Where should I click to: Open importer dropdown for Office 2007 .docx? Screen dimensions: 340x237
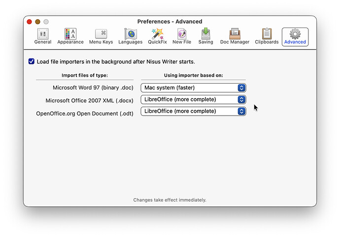(x=193, y=99)
